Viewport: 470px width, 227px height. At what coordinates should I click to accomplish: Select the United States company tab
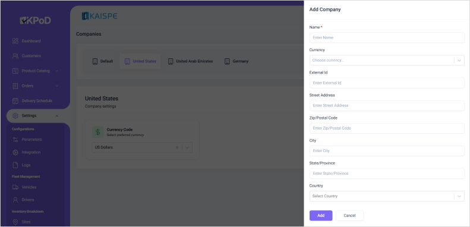[x=140, y=61]
